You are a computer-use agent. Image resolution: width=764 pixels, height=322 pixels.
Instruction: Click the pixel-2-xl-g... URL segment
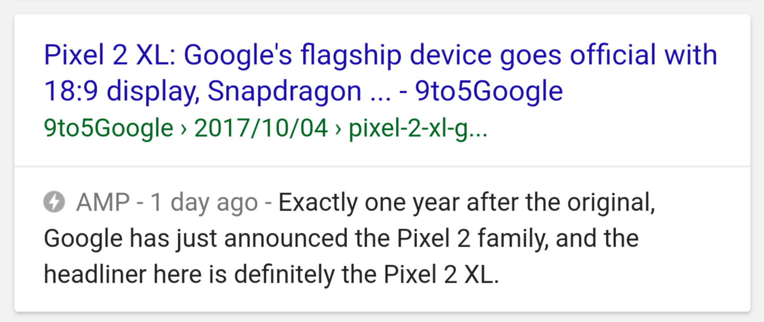tap(418, 128)
